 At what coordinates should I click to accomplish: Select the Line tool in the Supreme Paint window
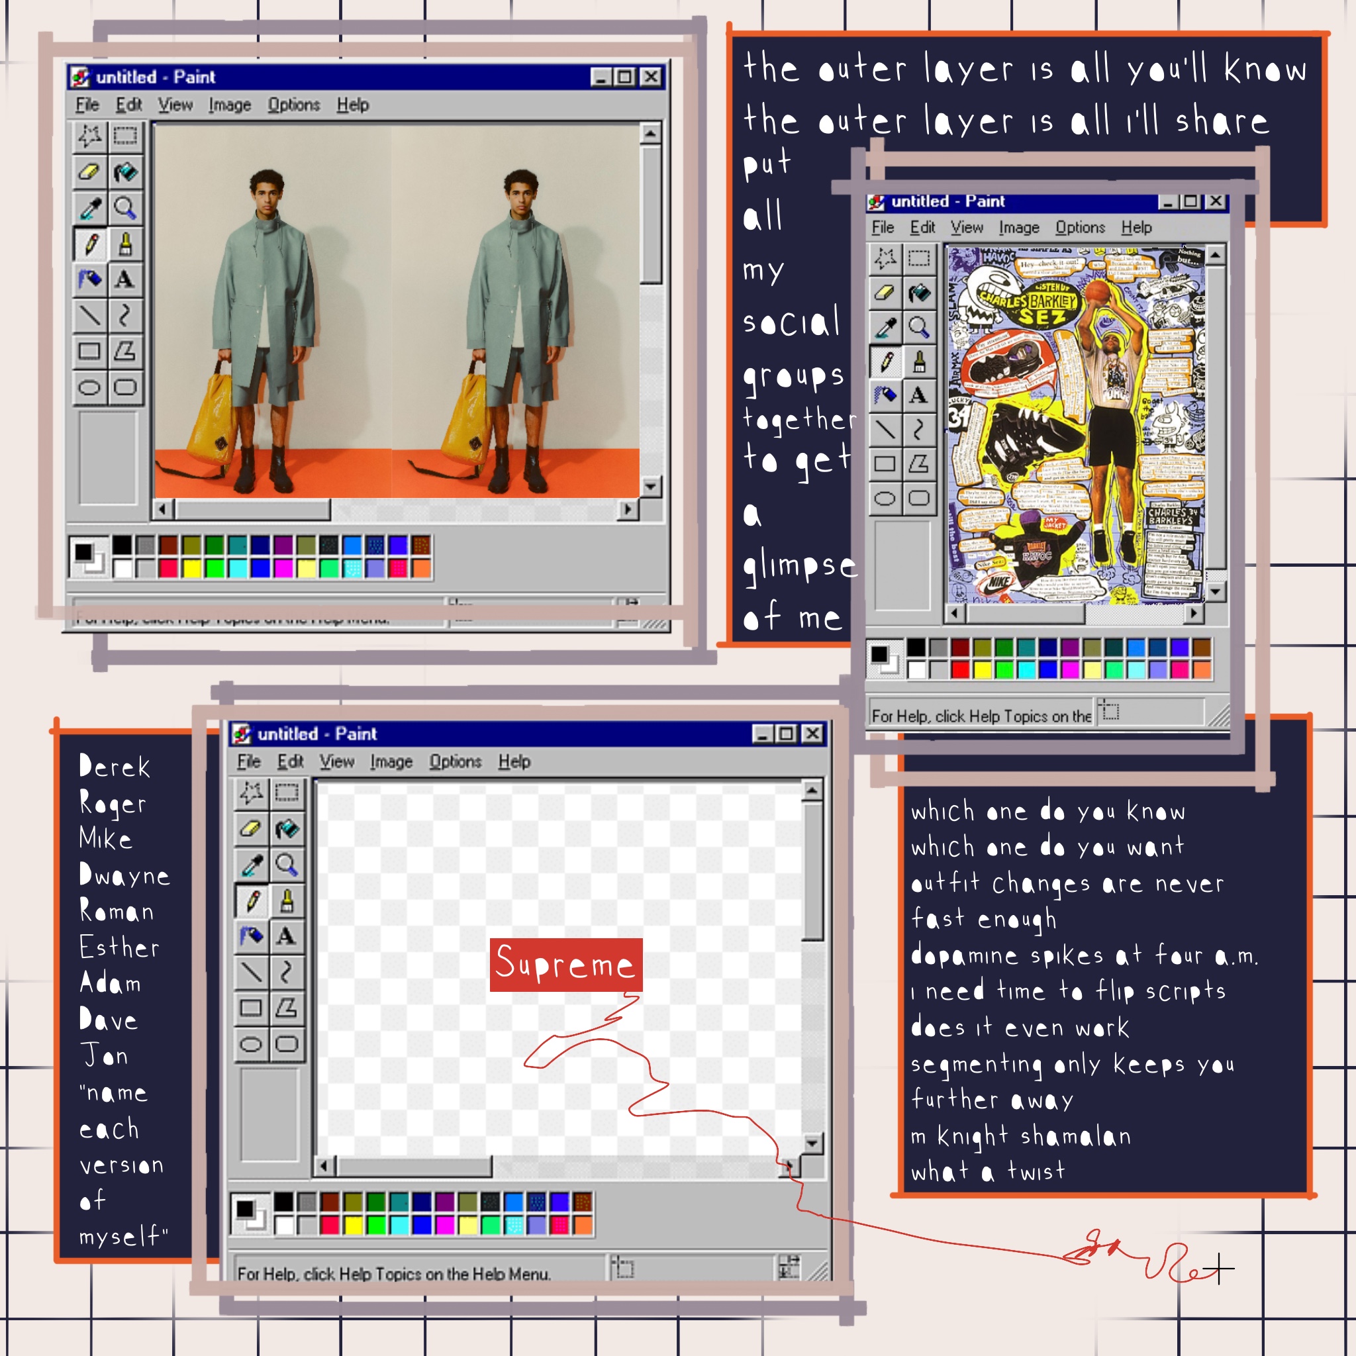tap(251, 972)
